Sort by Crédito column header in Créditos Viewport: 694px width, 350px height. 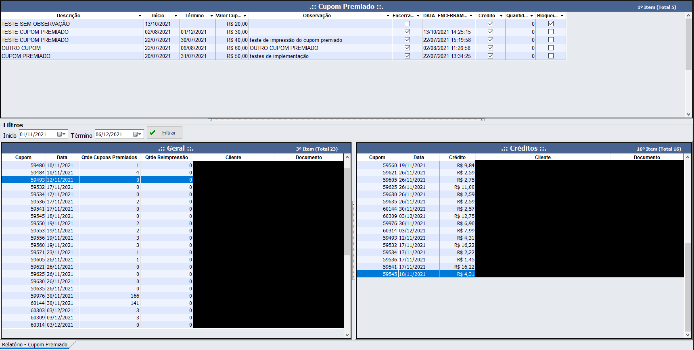(x=457, y=157)
